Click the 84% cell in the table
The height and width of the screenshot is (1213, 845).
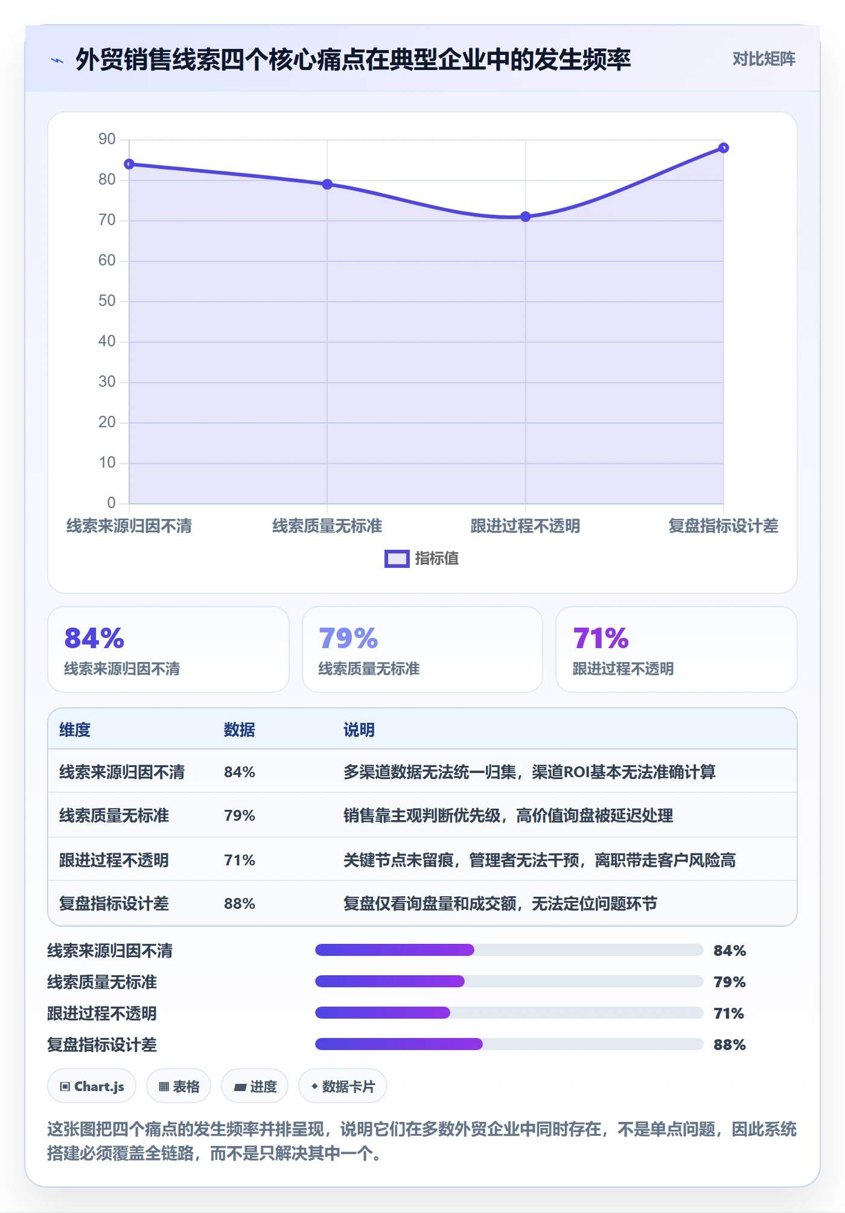[240, 772]
